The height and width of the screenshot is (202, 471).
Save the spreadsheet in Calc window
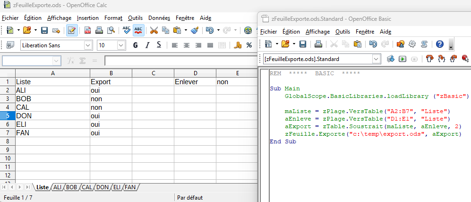tap(44, 30)
